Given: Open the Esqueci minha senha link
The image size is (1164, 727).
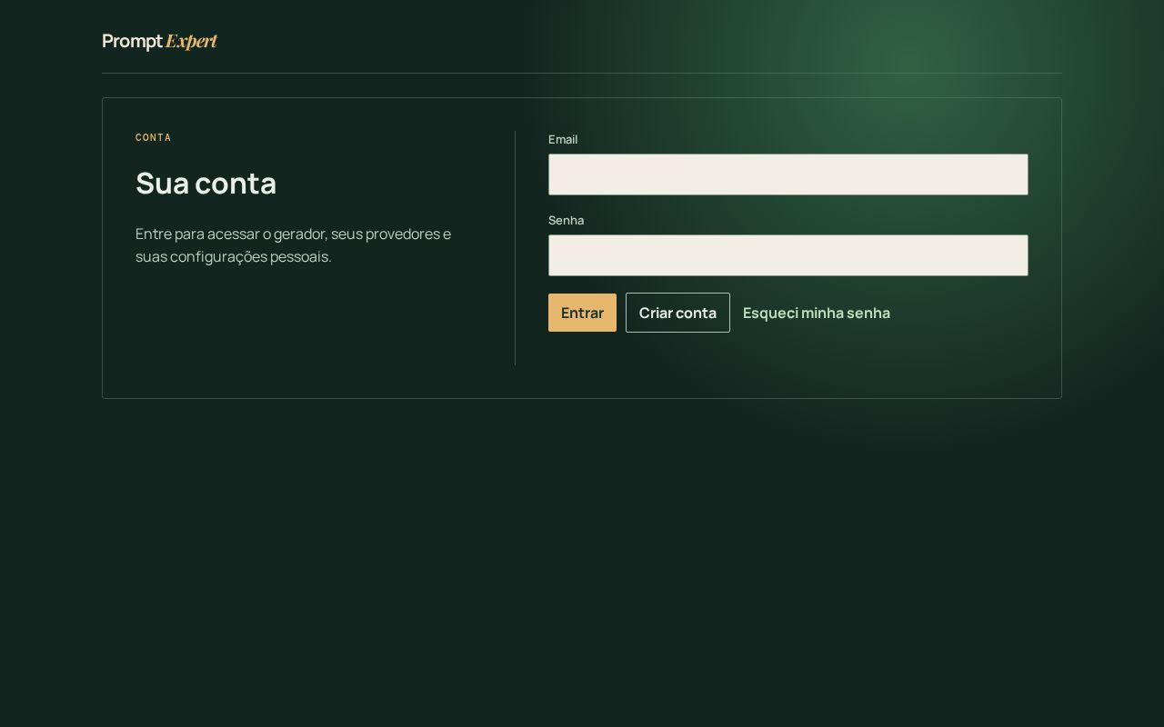Looking at the screenshot, I should pos(817,313).
